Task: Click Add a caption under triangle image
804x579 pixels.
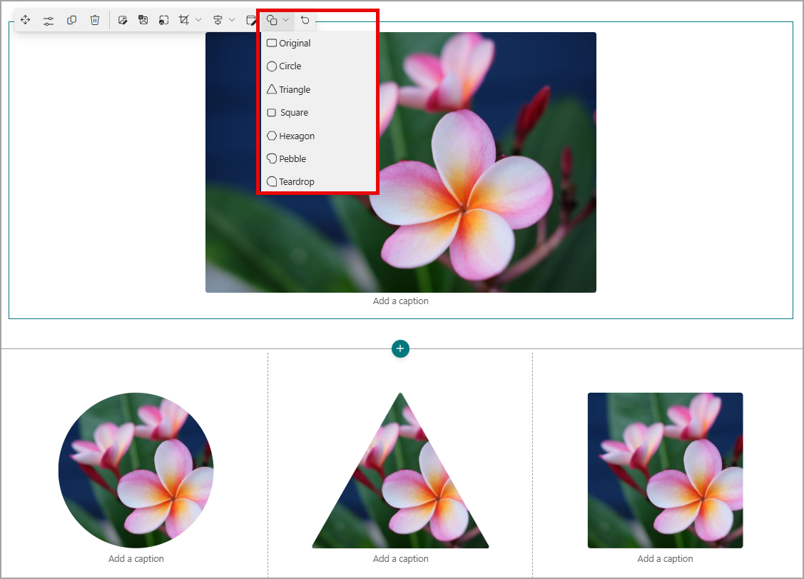Action: [x=400, y=559]
